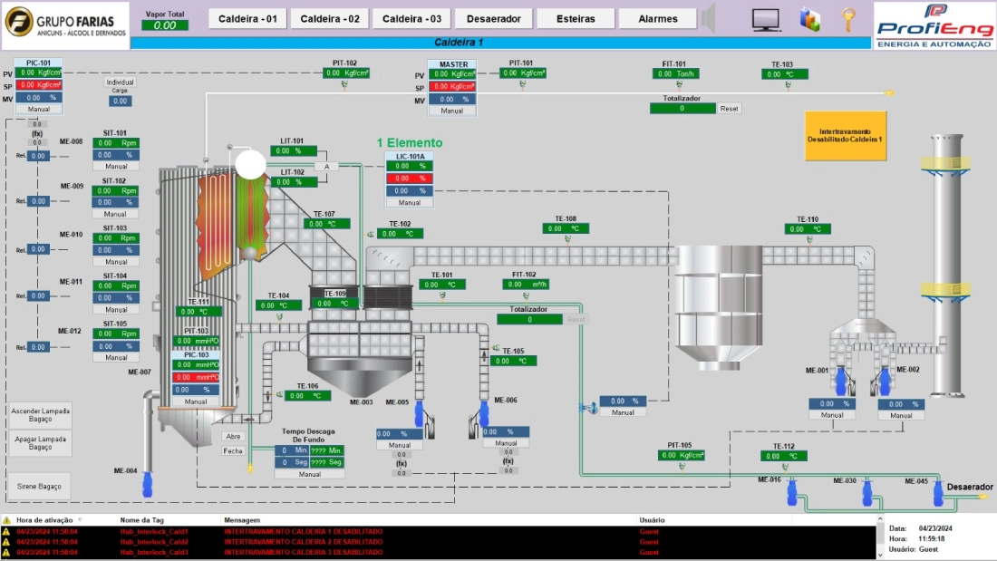Open the Esteiras screen

coord(576,18)
